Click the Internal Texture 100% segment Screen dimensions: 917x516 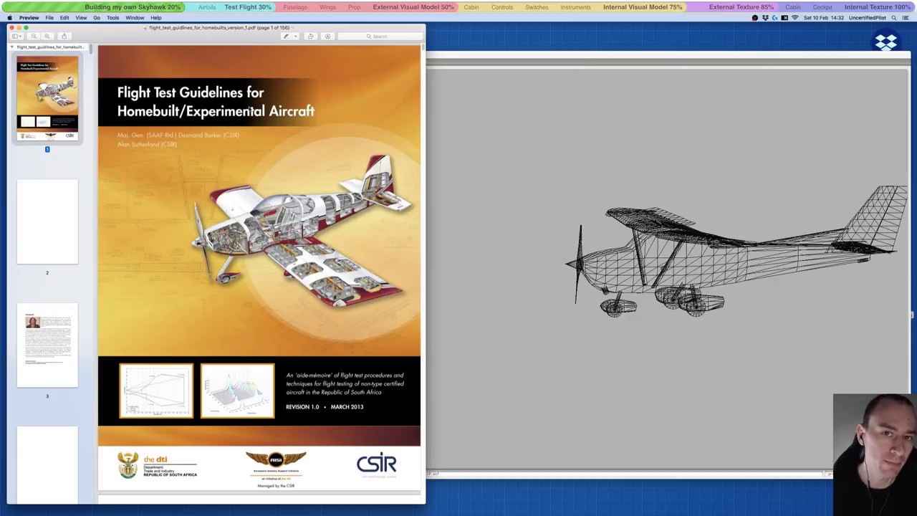point(878,7)
